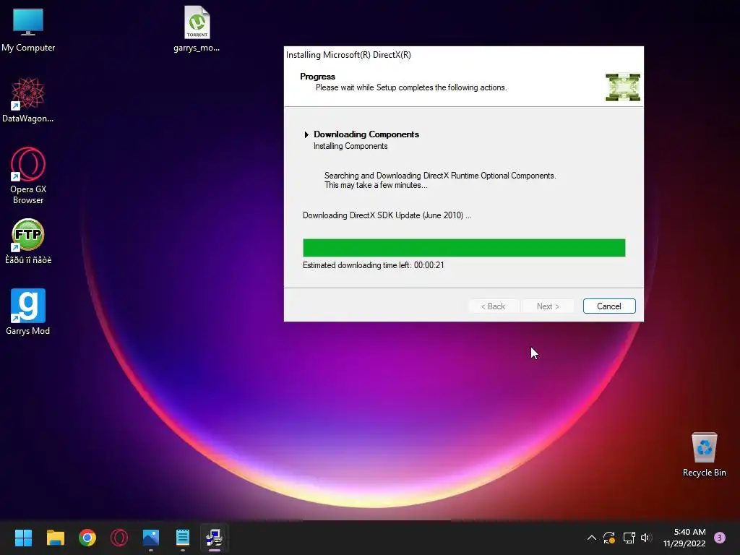Click the green download progress bar
Screen dimensions: 740x555
click(x=464, y=248)
